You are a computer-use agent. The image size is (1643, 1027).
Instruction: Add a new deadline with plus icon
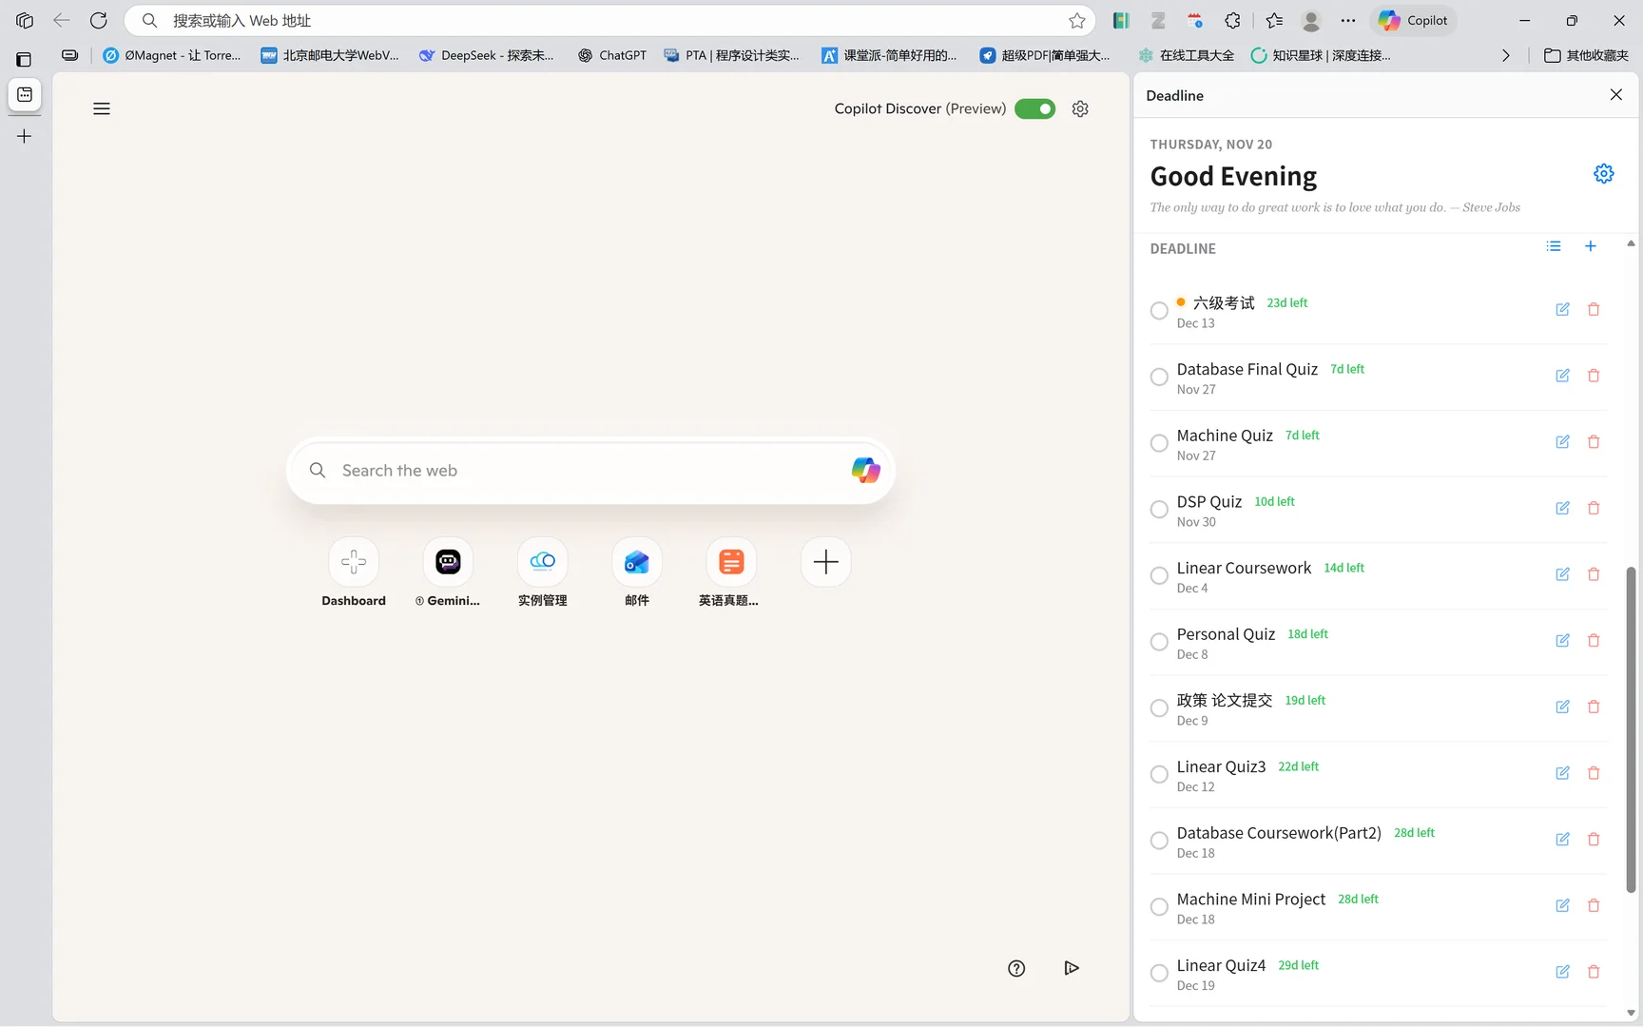pos(1590,246)
